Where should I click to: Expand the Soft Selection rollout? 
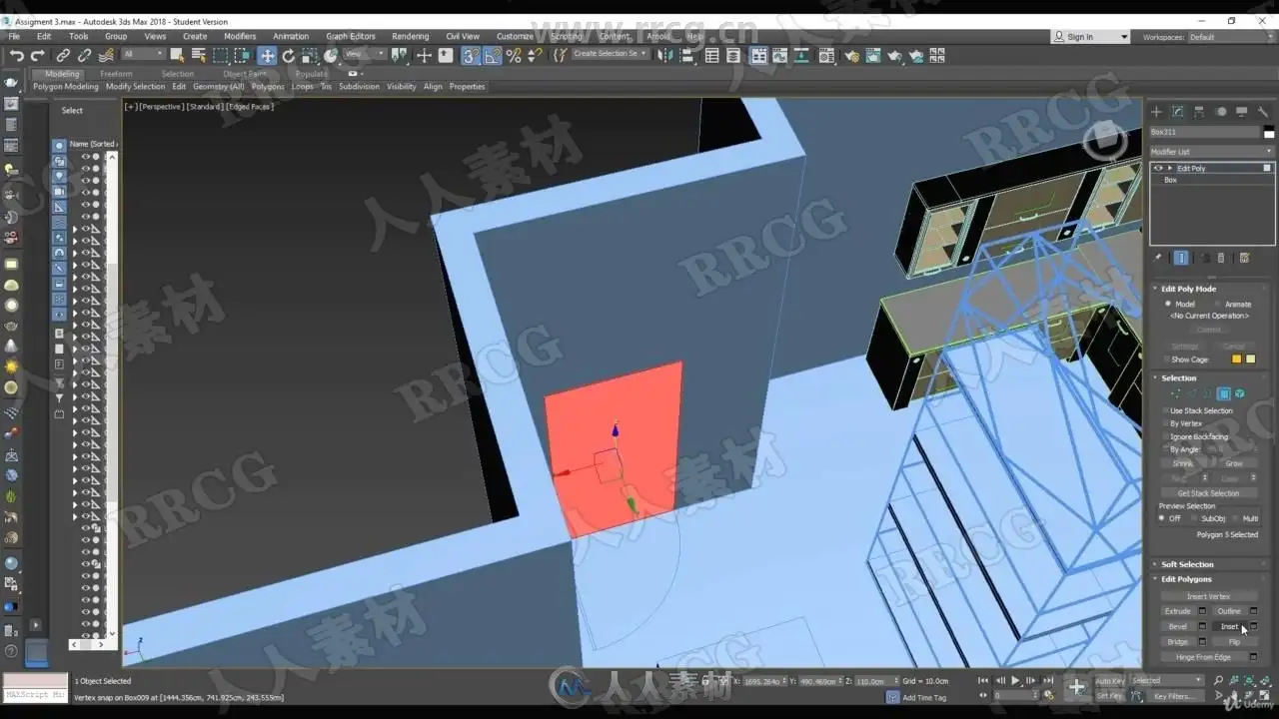[x=1187, y=564]
